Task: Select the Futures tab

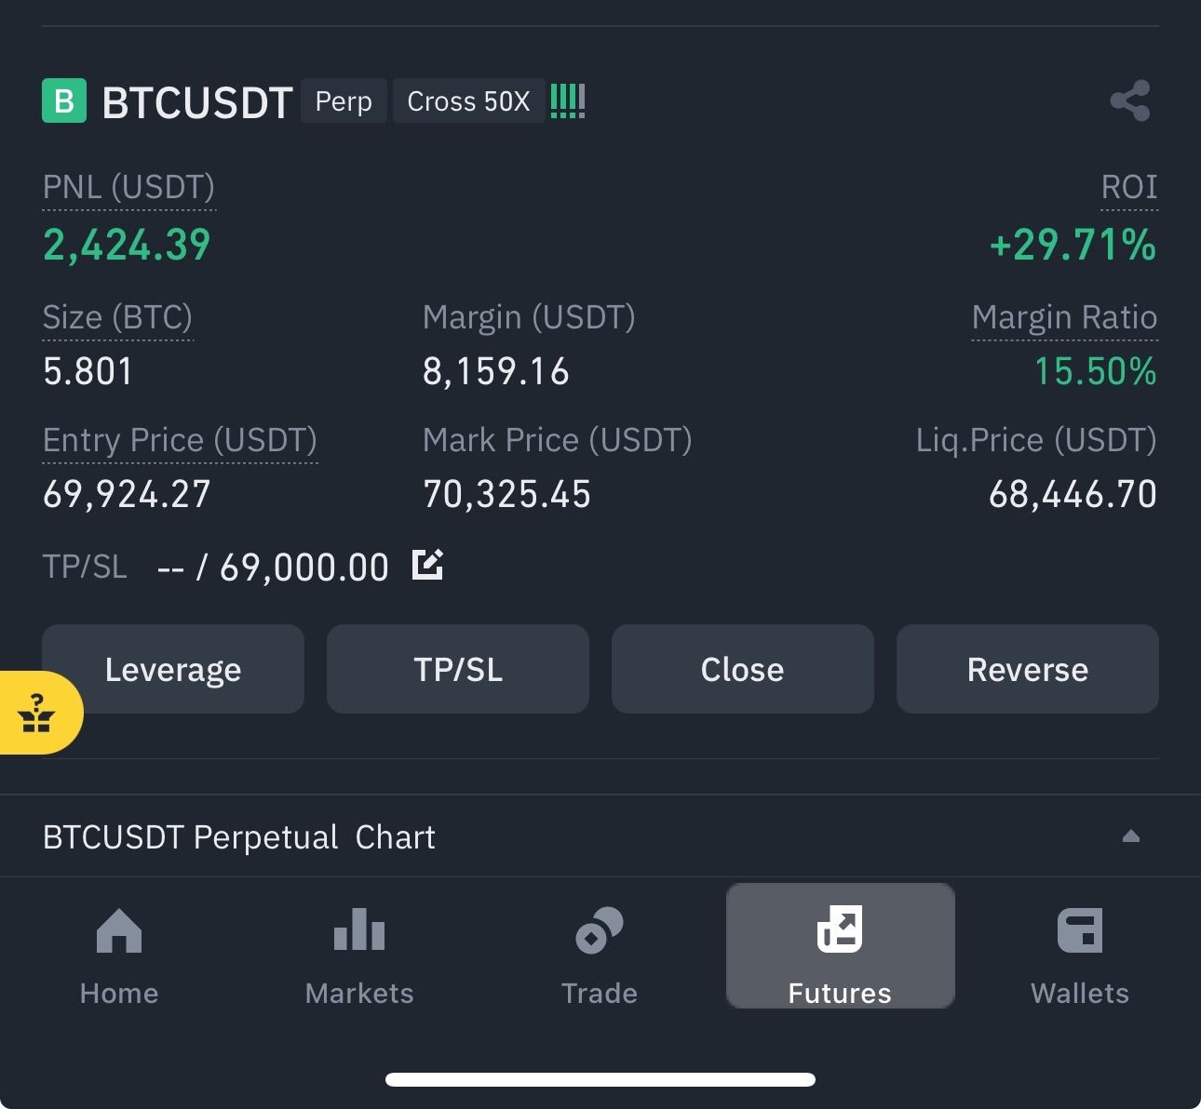Action: [840, 946]
